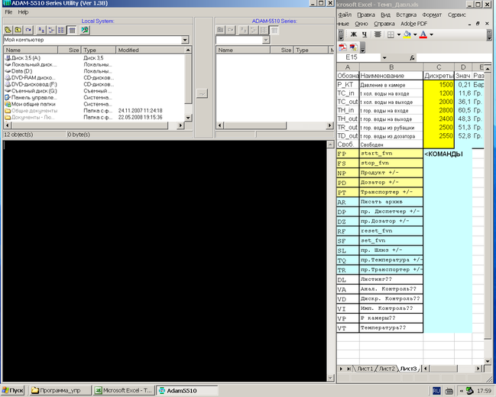Click the Пуск start button

coord(14,390)
